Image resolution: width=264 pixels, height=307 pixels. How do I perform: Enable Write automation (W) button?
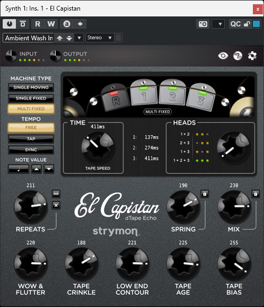tap(51, 24)
